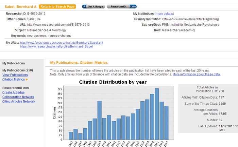Open the ResearcherID Labs button
The height and width of the screenshot is (147, 238).
[x=122, y=6]
